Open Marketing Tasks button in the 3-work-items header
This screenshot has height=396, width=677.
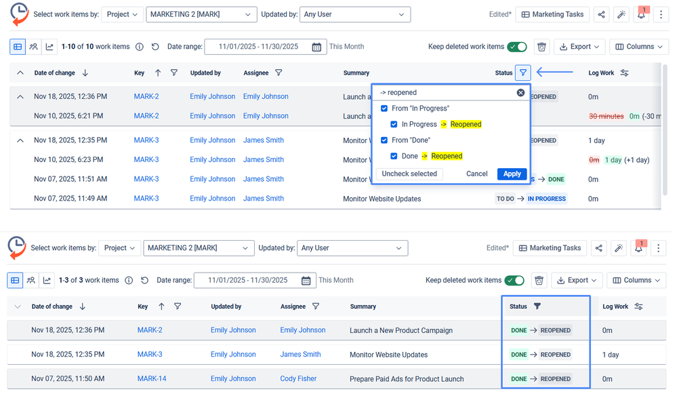pyautogui.click(x=550, y=248)
